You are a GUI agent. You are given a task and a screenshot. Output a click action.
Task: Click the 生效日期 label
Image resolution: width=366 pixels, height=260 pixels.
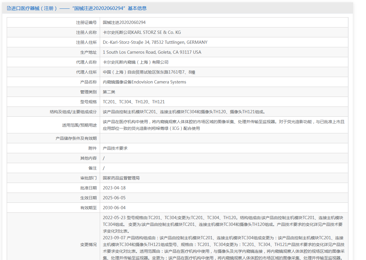click(x=88, y=198)
